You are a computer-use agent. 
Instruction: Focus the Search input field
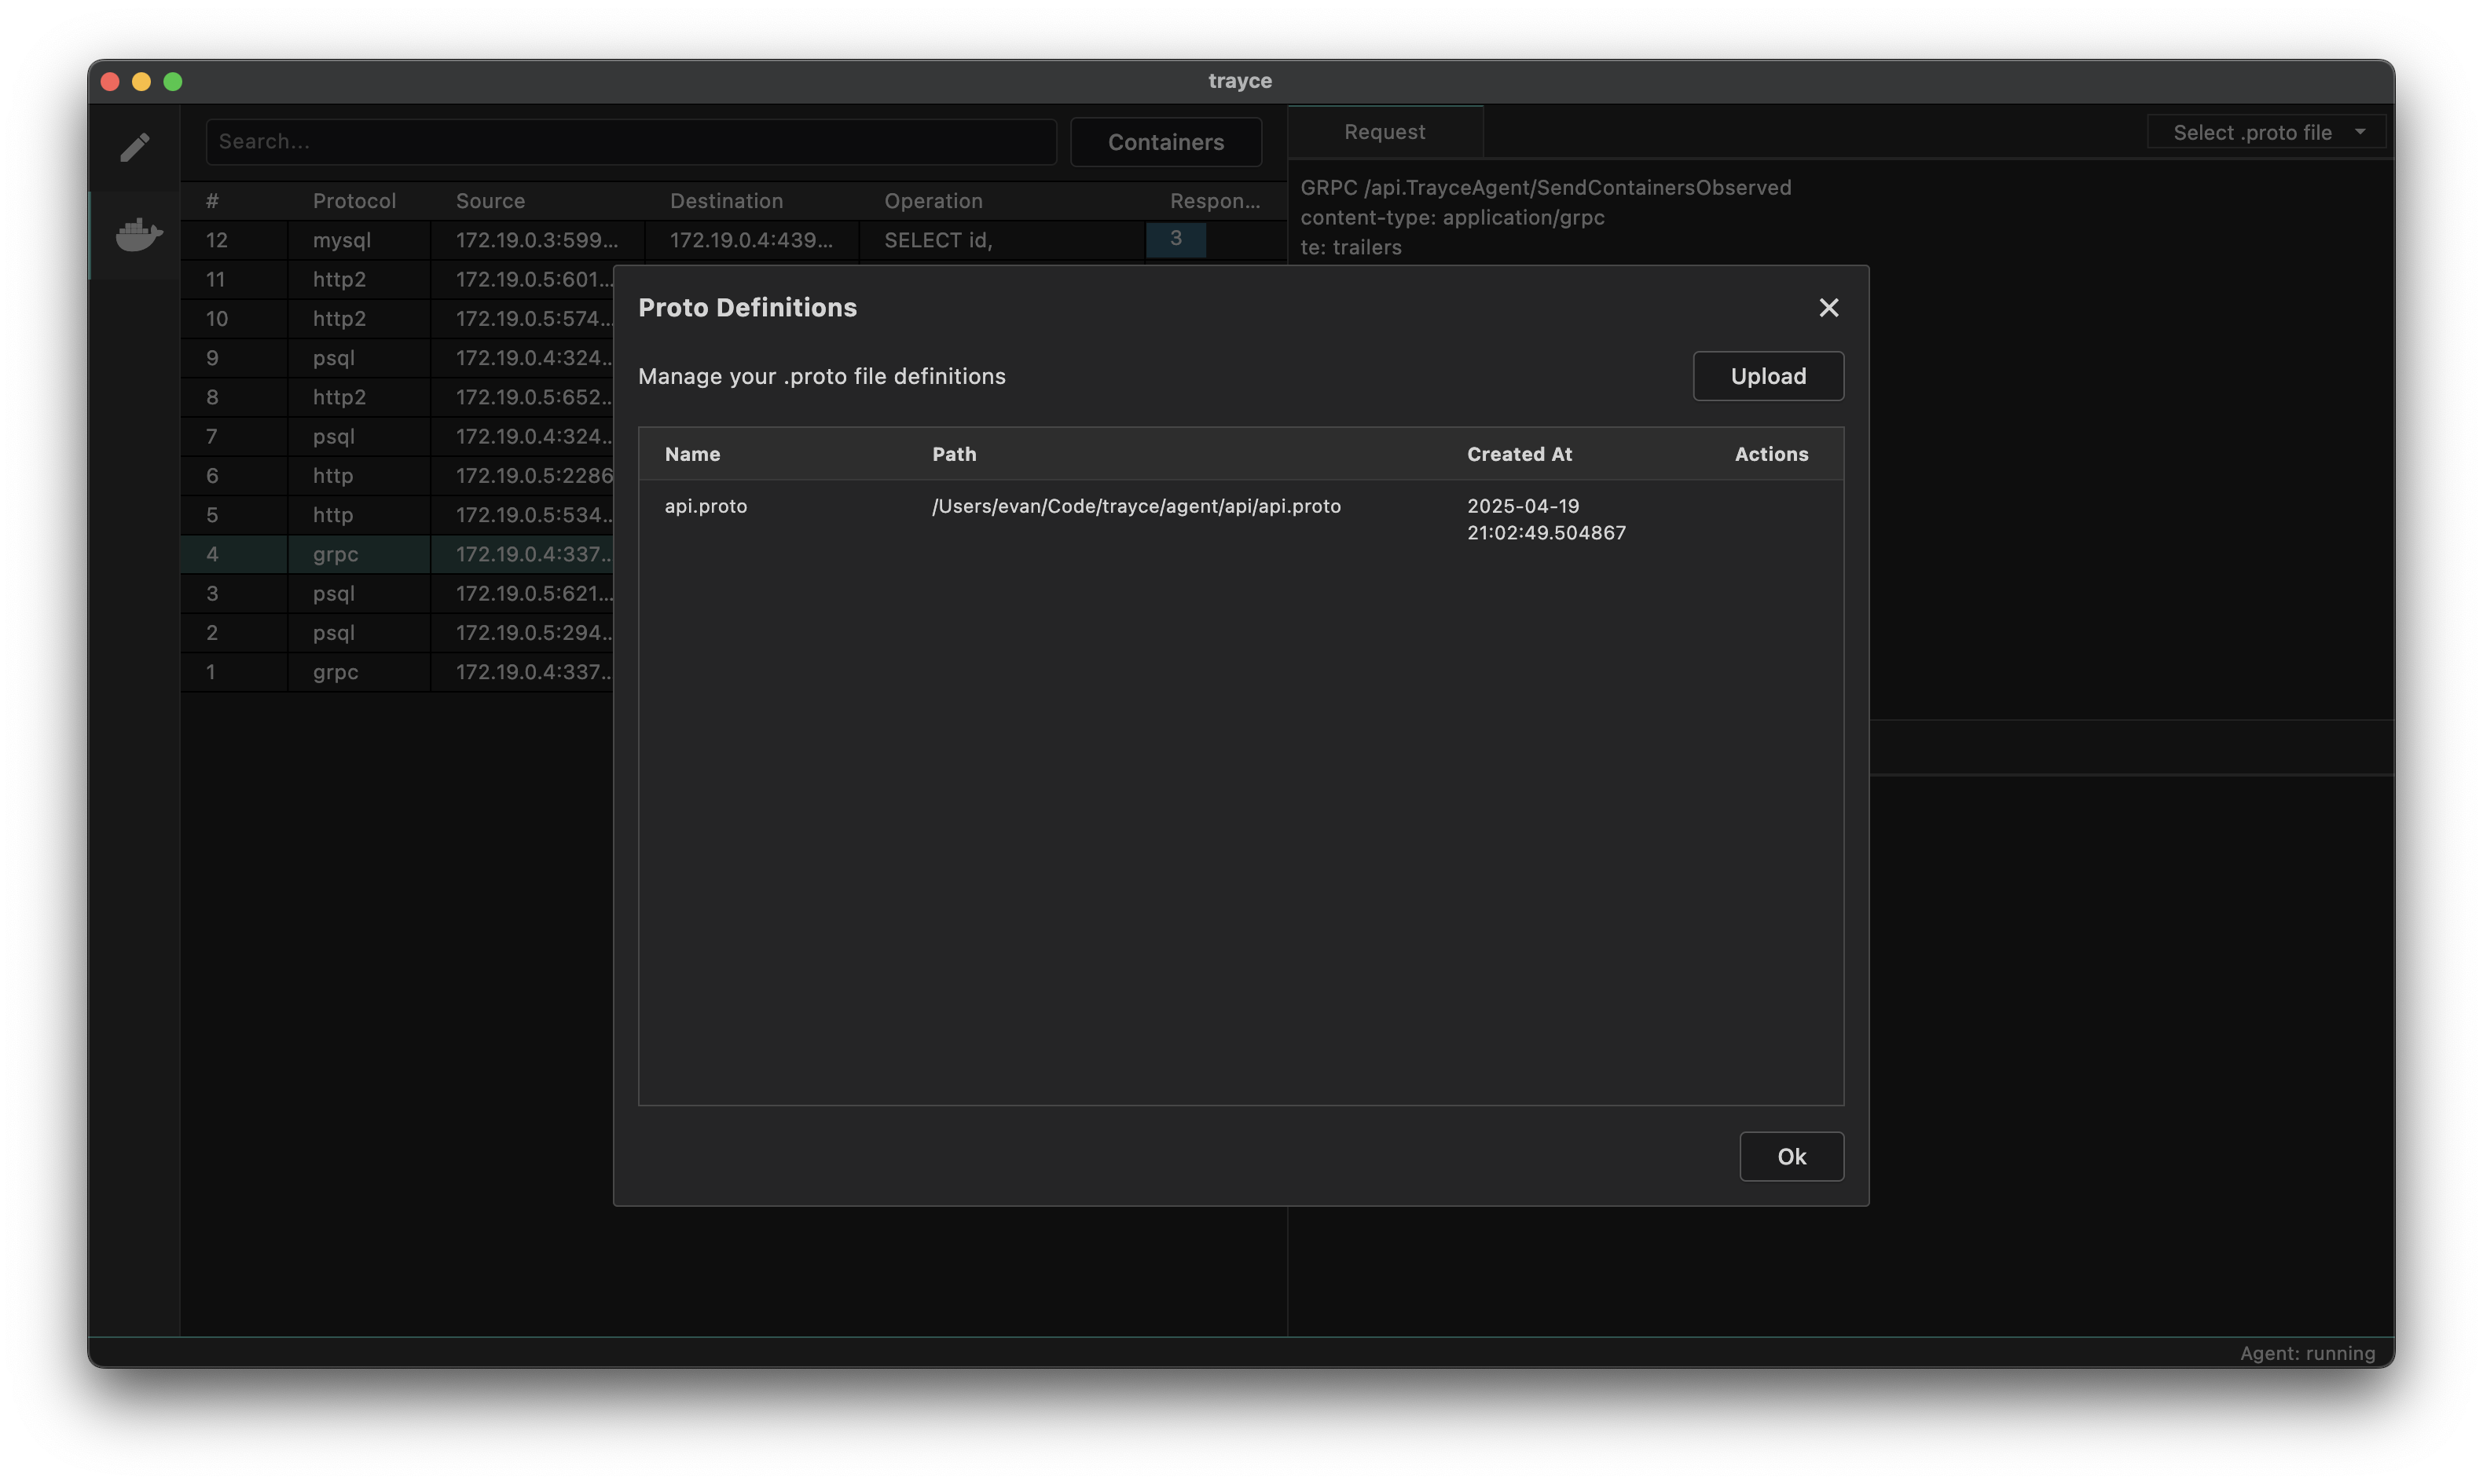pos(631,142)
